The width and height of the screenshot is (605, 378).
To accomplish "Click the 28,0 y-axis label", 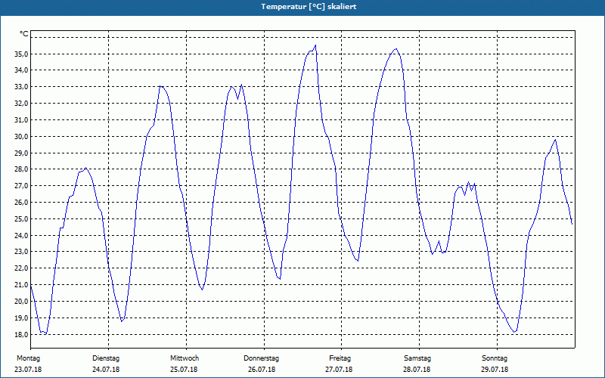I will pyautogui.click(x=21, y=169).
